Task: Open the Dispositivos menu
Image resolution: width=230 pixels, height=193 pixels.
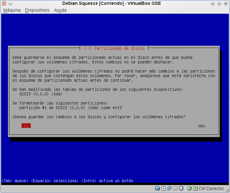Action: 37,10
